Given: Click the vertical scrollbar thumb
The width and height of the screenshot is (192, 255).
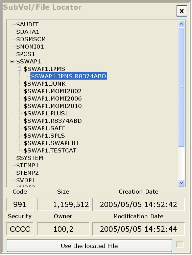Looking at the screenshot, I should 182,87.
